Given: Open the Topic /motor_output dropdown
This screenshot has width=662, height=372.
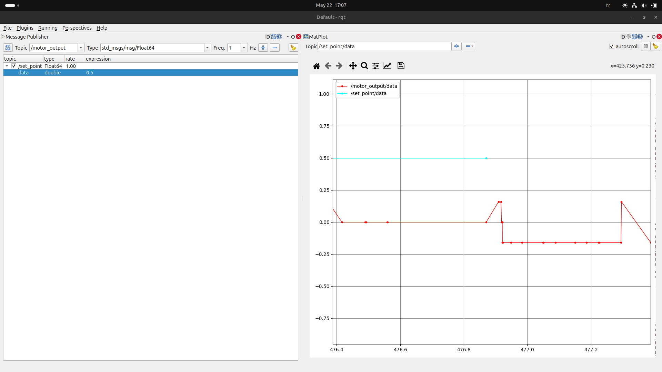Looking at the screenshot, I should (81, 48).
